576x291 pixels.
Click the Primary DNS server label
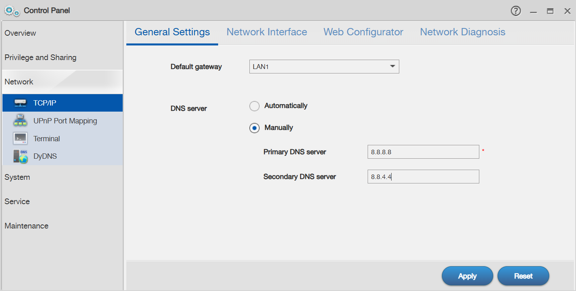coord(295,152)
